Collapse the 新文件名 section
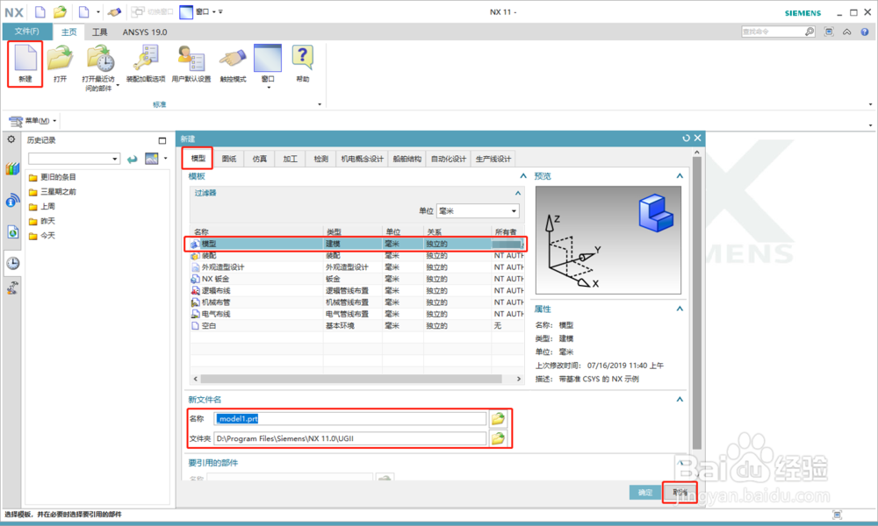 click(680, 399)
